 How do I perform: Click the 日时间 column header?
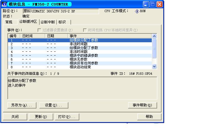tap(32, 36)
